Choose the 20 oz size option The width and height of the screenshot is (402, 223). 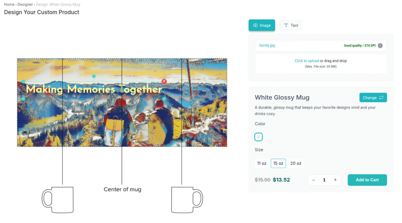296,163
